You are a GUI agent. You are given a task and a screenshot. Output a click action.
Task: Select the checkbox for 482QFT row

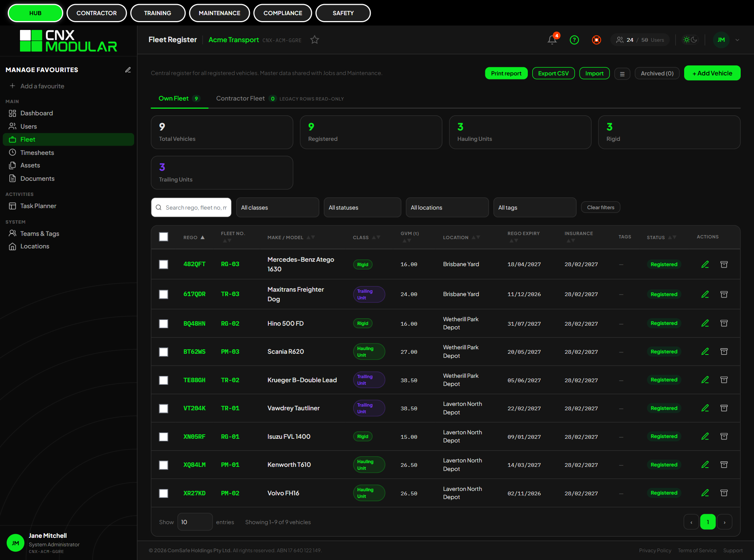point(163,264)
